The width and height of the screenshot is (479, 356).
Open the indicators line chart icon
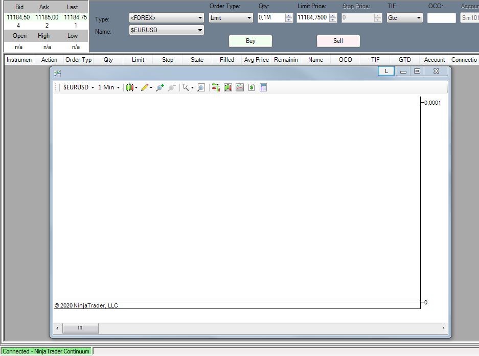click(x=239, y=88)
